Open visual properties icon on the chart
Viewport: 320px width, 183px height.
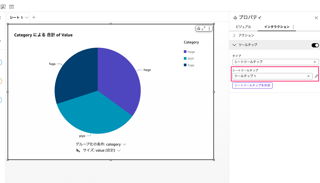coord(198,29)
